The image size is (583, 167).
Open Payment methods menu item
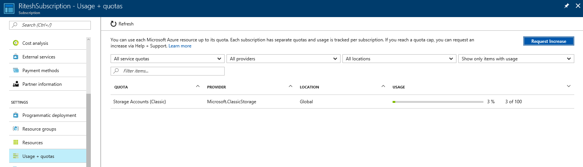[x=48, y=71]
